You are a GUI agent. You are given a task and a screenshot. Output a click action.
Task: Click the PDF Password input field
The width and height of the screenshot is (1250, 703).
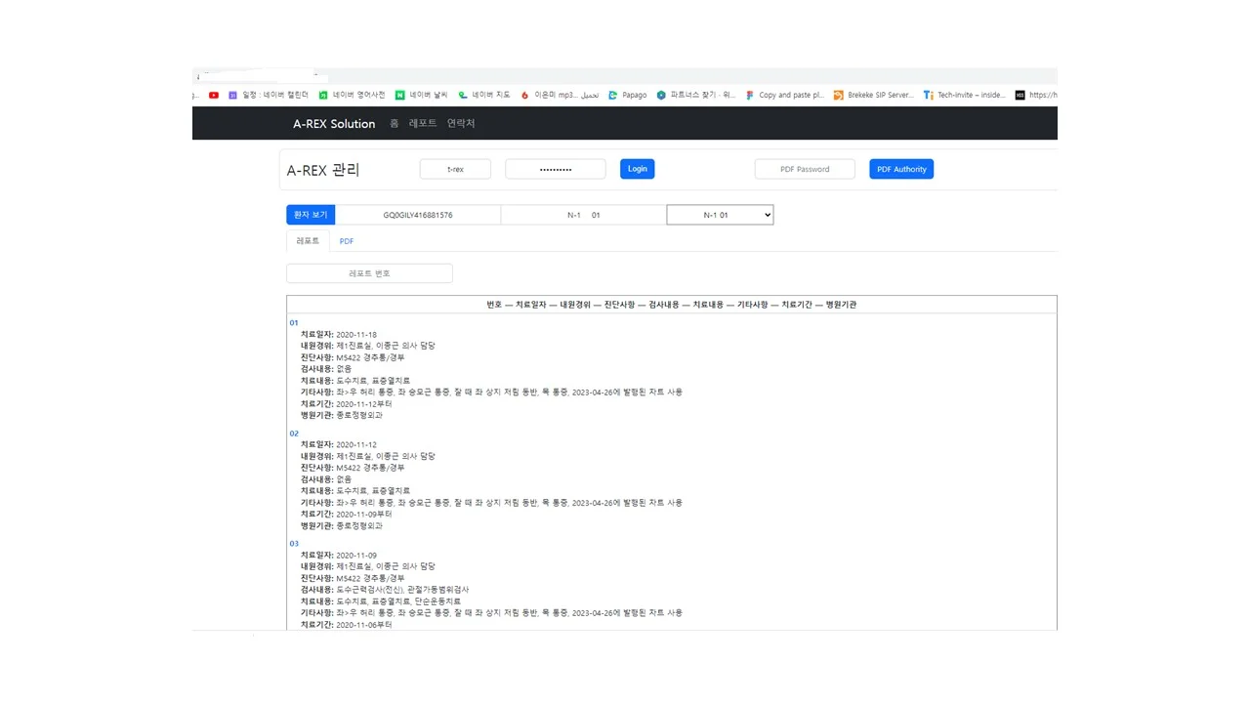coord(805,169)
